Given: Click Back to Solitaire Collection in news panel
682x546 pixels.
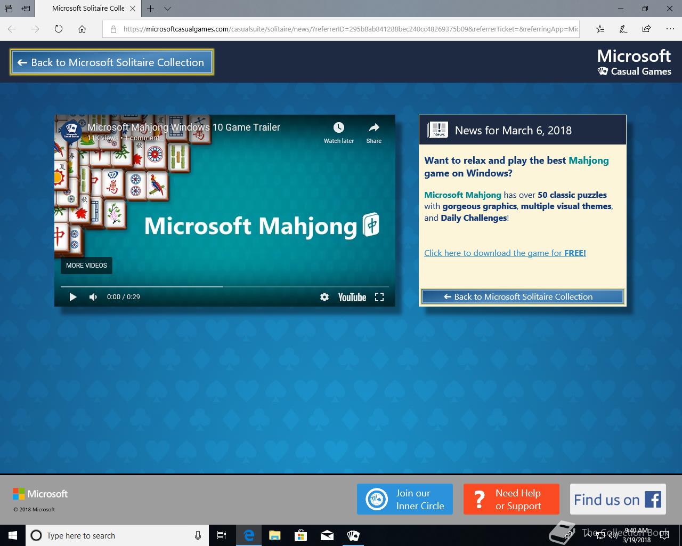Looking at the screenshot, I should [x=523, y=296].
